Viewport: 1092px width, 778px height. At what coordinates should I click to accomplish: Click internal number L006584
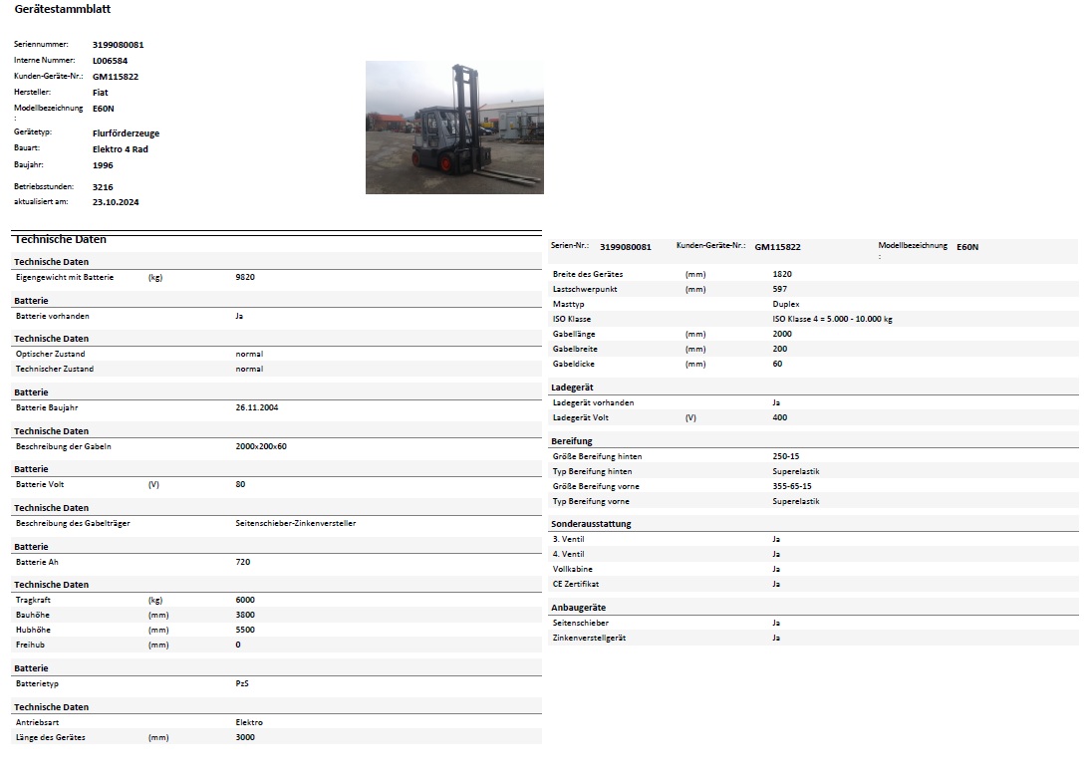pyautogui.click(x=110, y=61)
